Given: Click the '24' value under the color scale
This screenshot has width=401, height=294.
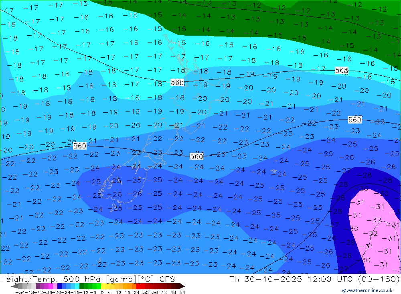Looking at the screenshot, I should tap(137, 292).
